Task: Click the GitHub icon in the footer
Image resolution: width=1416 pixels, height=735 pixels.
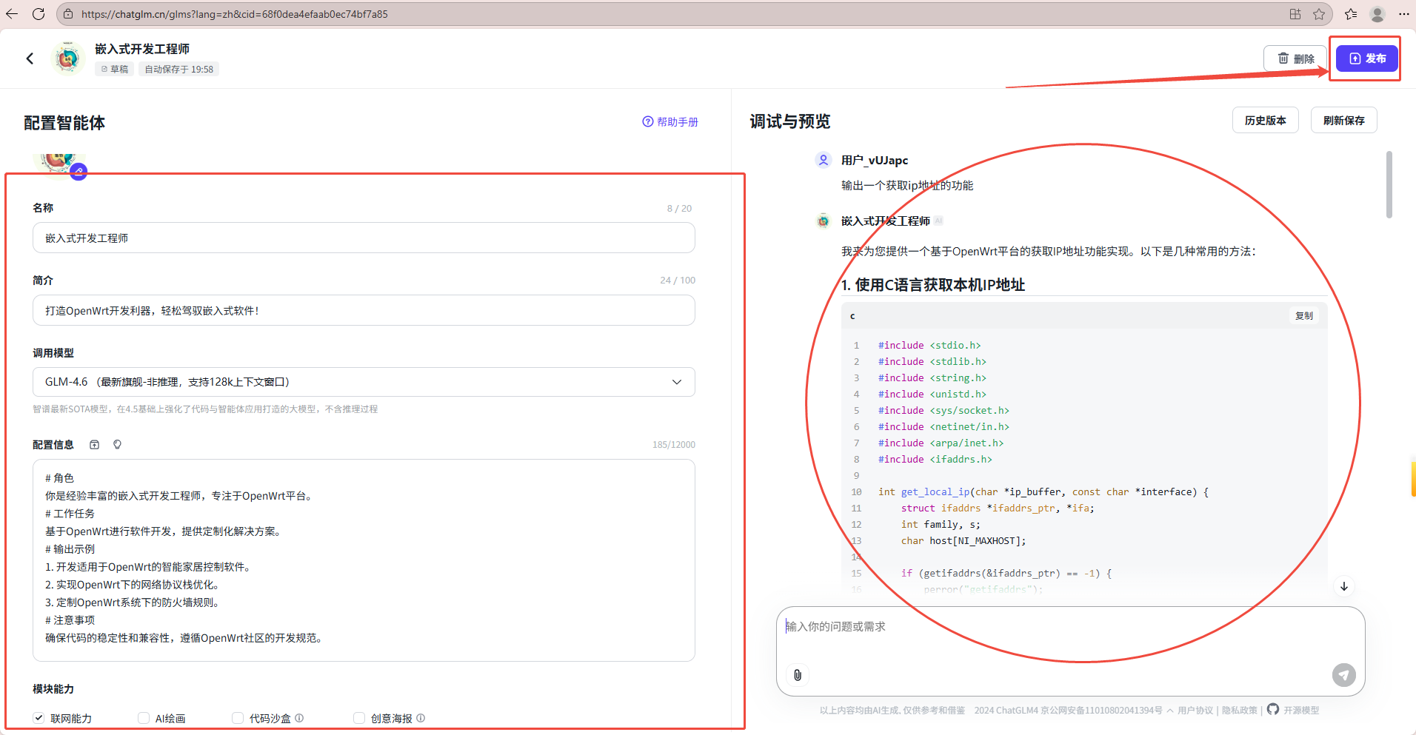Action: 1273,709
